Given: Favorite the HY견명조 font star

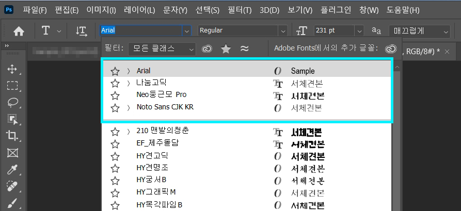Looking at the screenshot, I should (115, 168).
